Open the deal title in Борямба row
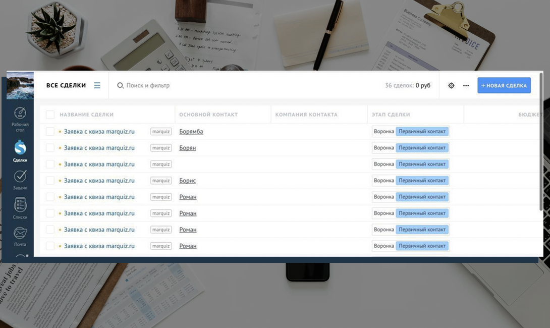The width and height of the screenshot is (550, 328). click(x=99, y=132)
